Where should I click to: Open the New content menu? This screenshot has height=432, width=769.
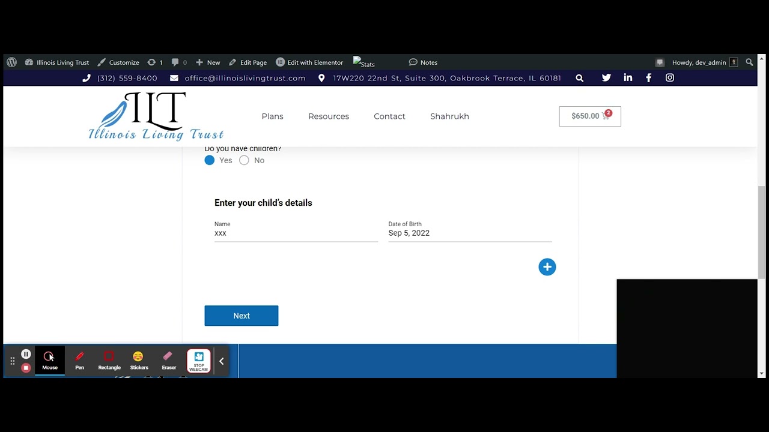(208, 62)
